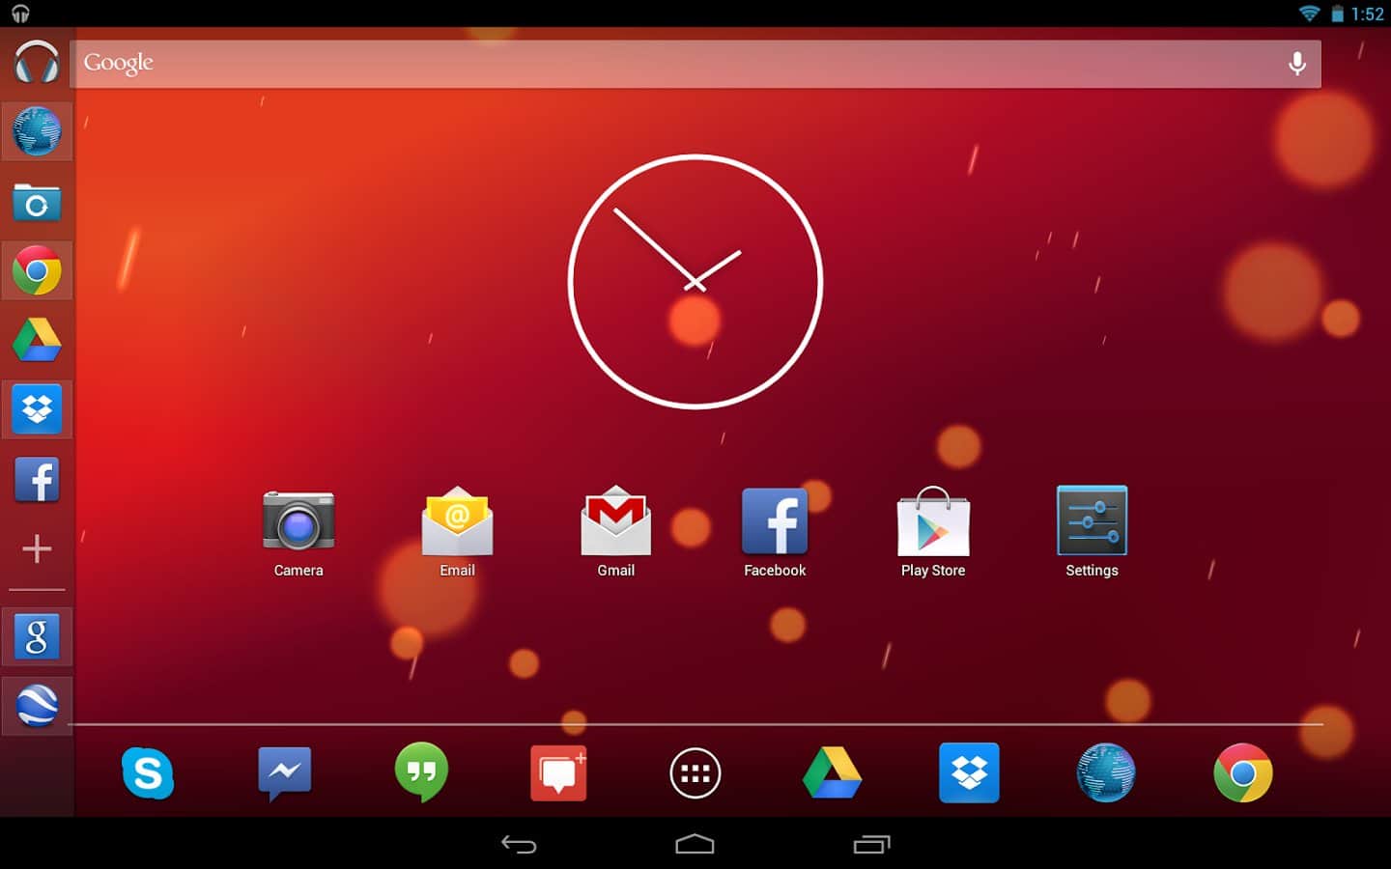Open Facebook Messenger in the dock

click(x=285, y=773)
